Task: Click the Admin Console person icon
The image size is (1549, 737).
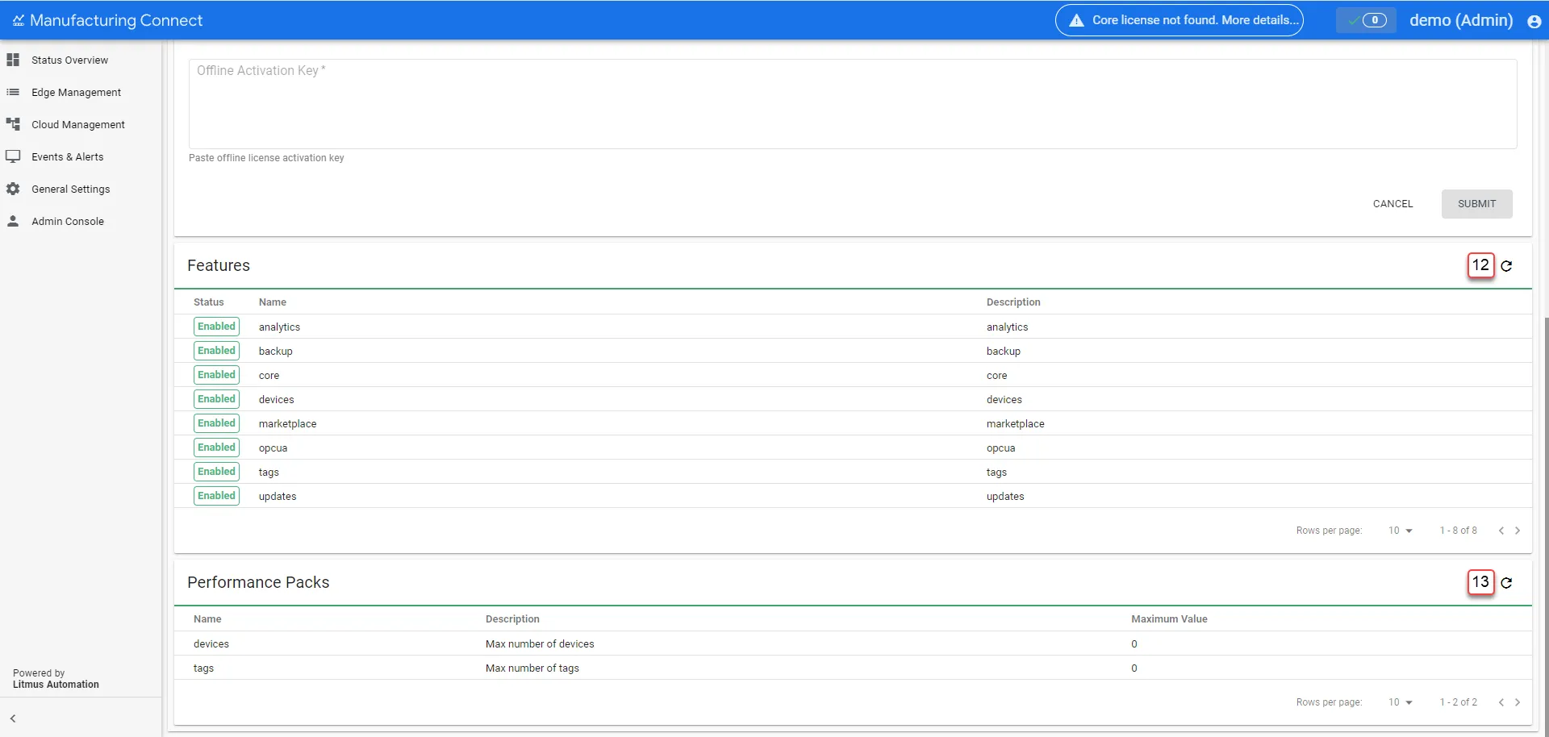Action: [13, 221]
